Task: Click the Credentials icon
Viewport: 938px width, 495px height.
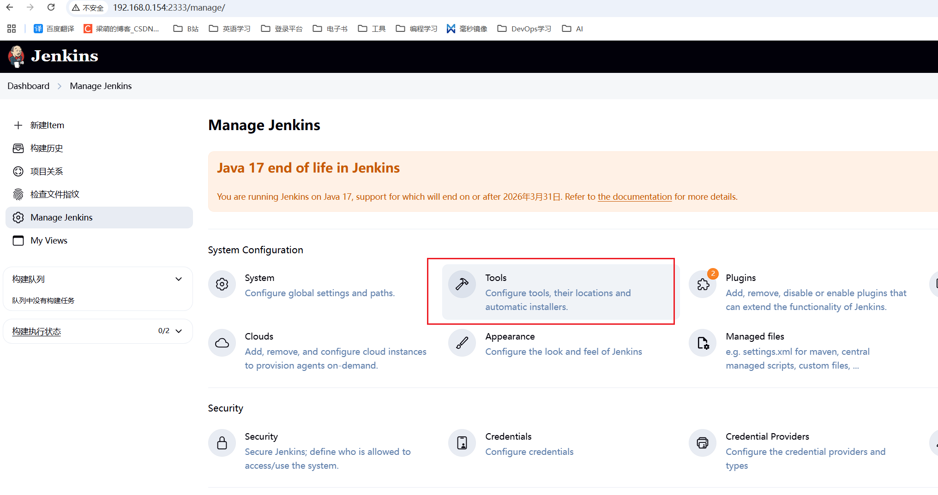Action: coord(462,443)
